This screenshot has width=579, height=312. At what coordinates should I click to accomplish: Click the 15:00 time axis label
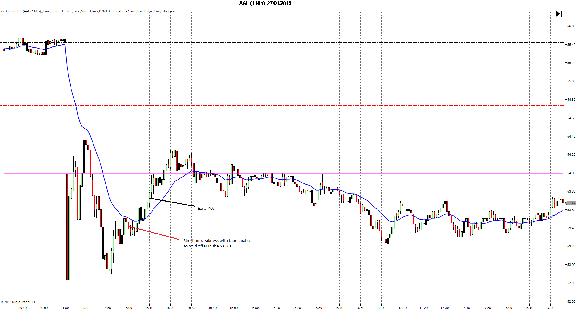[x=128, y=308]
